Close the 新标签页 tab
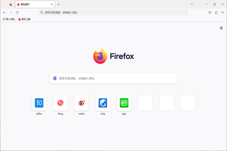 pos(52,5)
